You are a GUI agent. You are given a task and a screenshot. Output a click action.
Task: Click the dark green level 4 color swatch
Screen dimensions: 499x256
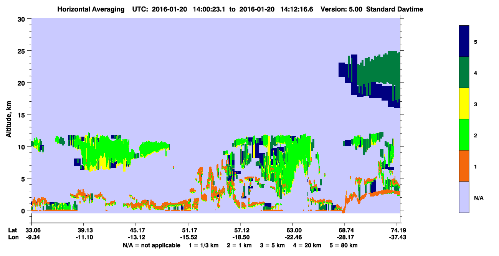click(464, 73)
